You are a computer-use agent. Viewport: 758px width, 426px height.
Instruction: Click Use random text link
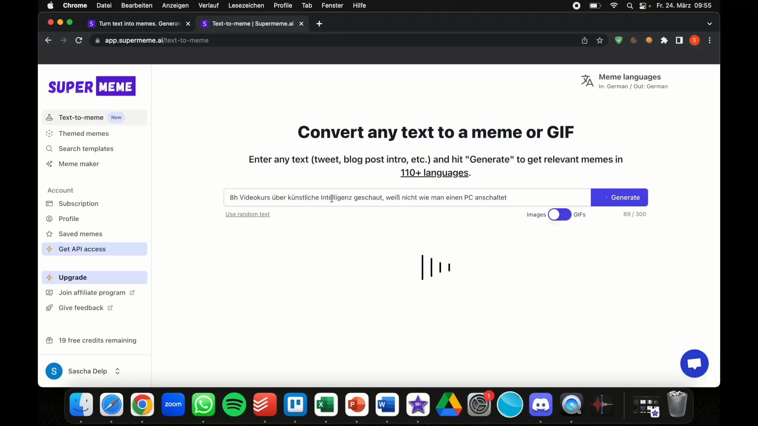[247, 214]
